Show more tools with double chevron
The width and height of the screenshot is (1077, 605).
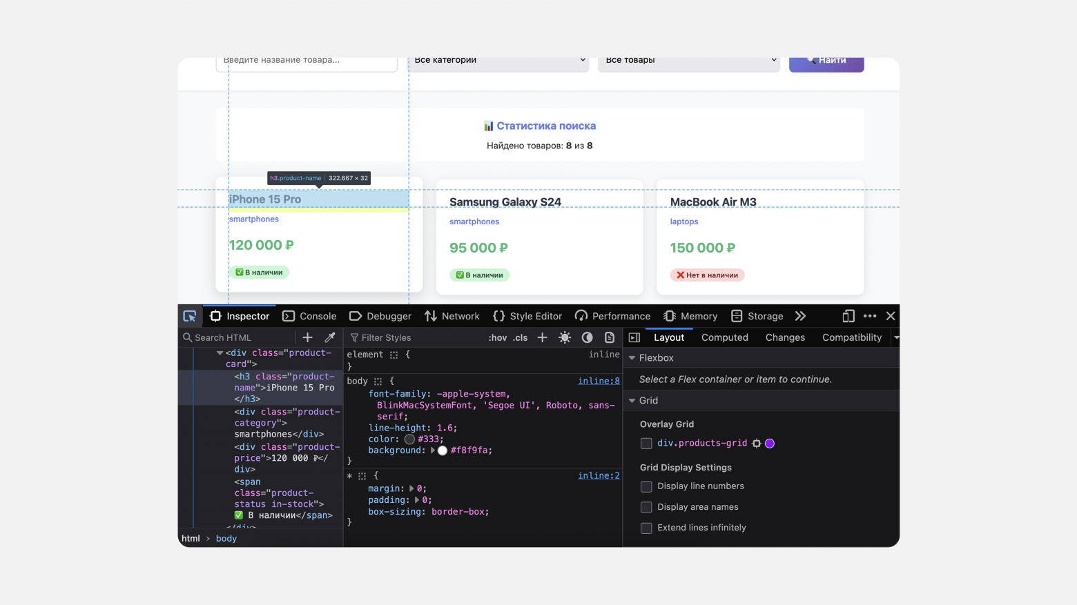[x=800, y=316]
